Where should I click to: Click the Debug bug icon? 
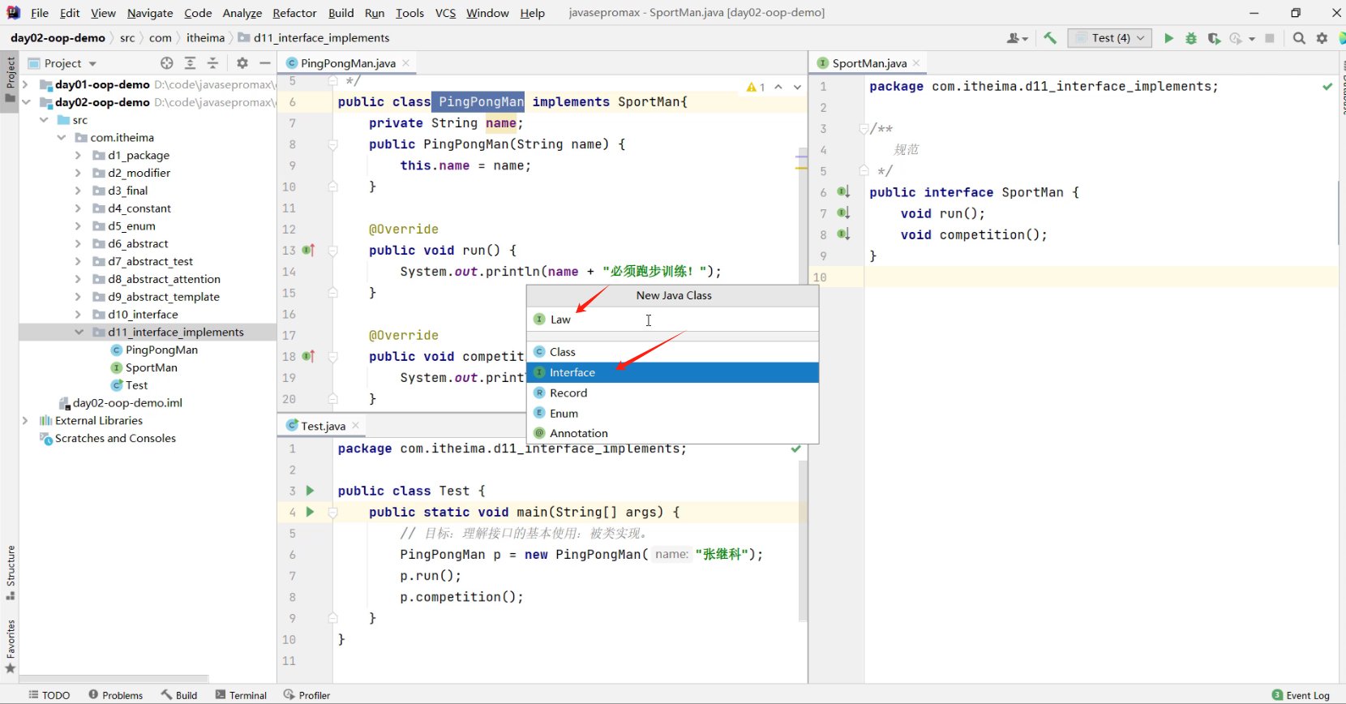tap(1191, 38)
